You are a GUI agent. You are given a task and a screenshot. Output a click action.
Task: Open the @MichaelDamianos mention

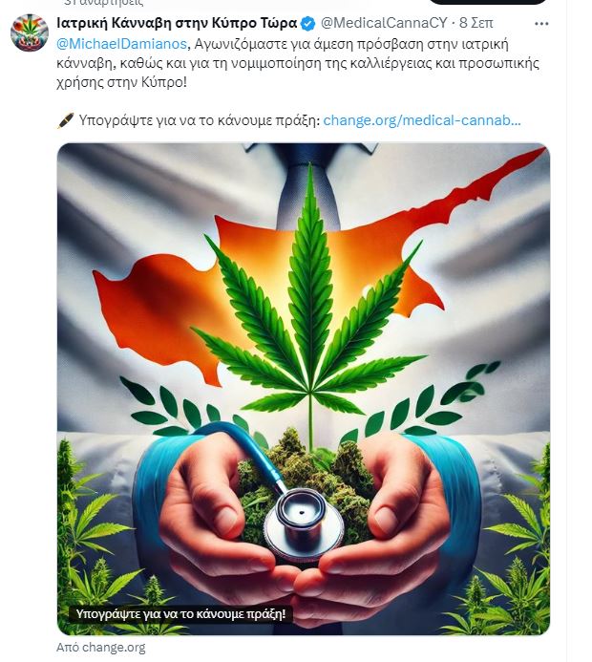click(121, 44)
